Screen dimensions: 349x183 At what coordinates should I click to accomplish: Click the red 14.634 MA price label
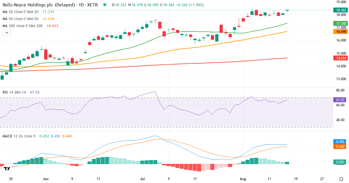340,58
